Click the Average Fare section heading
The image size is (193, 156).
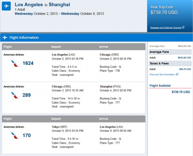point(159,52)
